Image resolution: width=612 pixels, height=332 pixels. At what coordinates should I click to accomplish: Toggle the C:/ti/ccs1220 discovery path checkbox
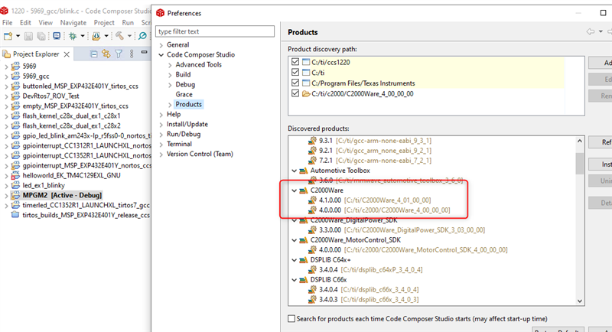click(x=295, y=62)
